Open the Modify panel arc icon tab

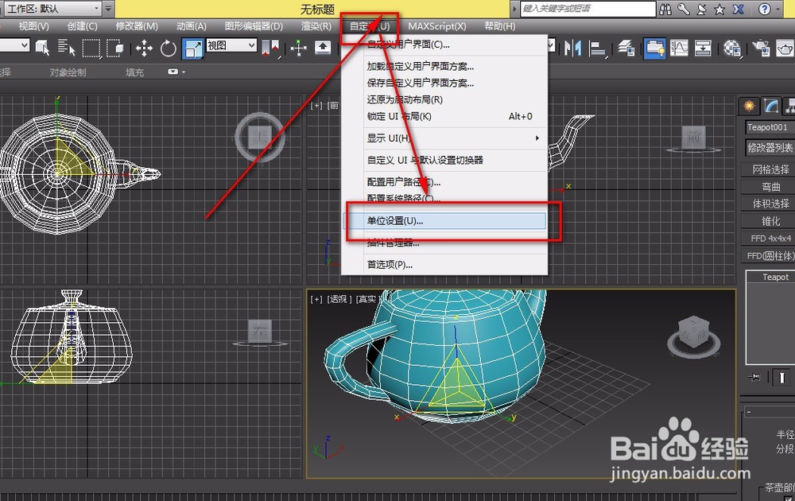coord(771,106)
